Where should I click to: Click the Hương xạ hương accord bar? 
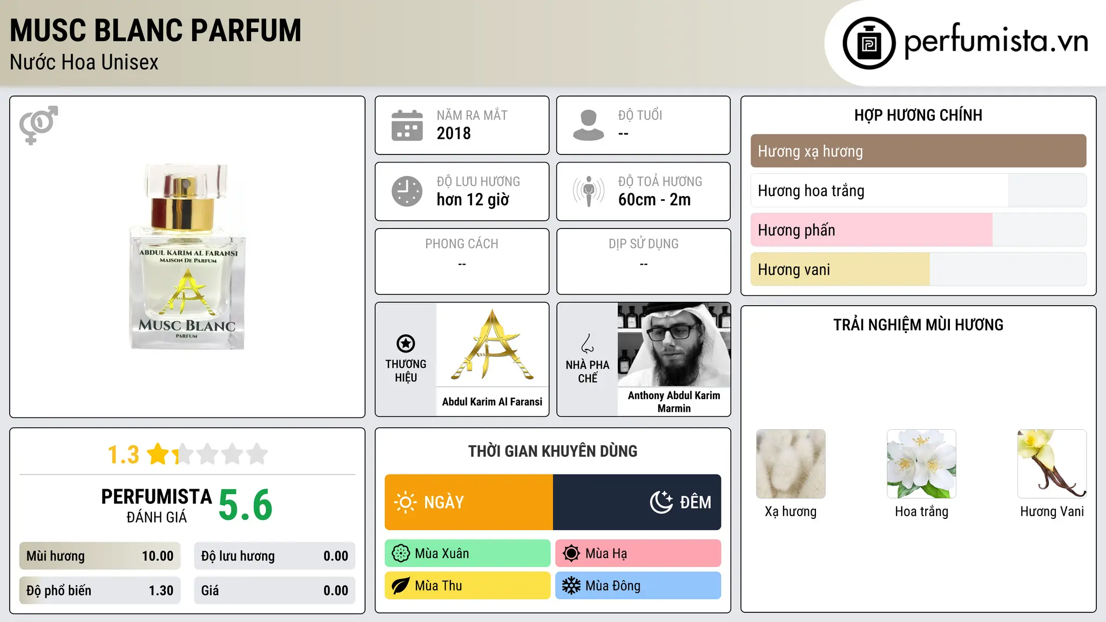tap(918, 151)
